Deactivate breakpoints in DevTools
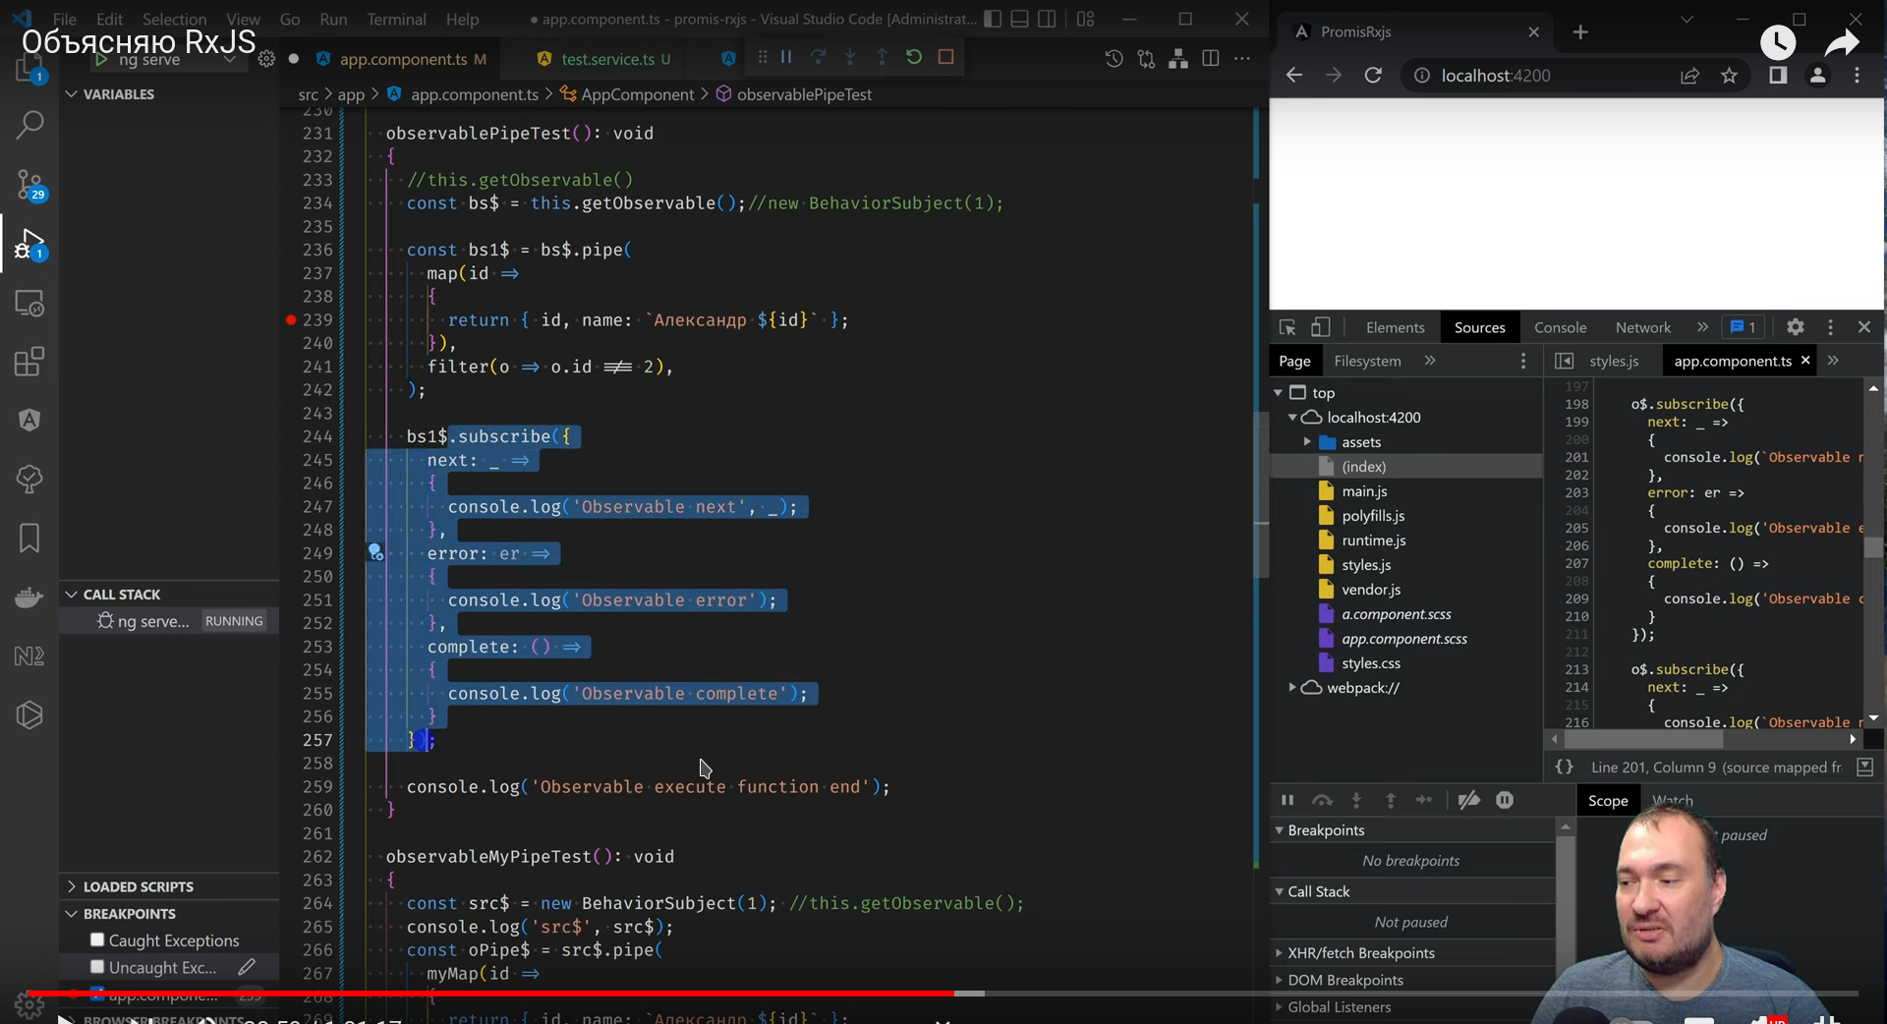Viewport: 1887px width, 1024px height. click(x=1469, y=800)
